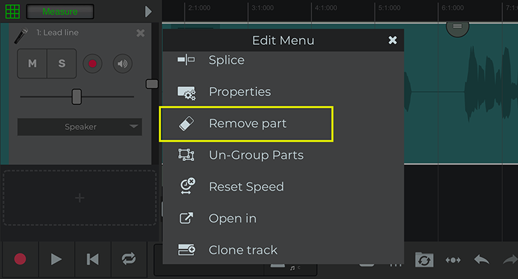Image resolution: width=518 pixels, height=279 pixels.
Task: Arm the Lead line track for recording
Action: [93, 64]
